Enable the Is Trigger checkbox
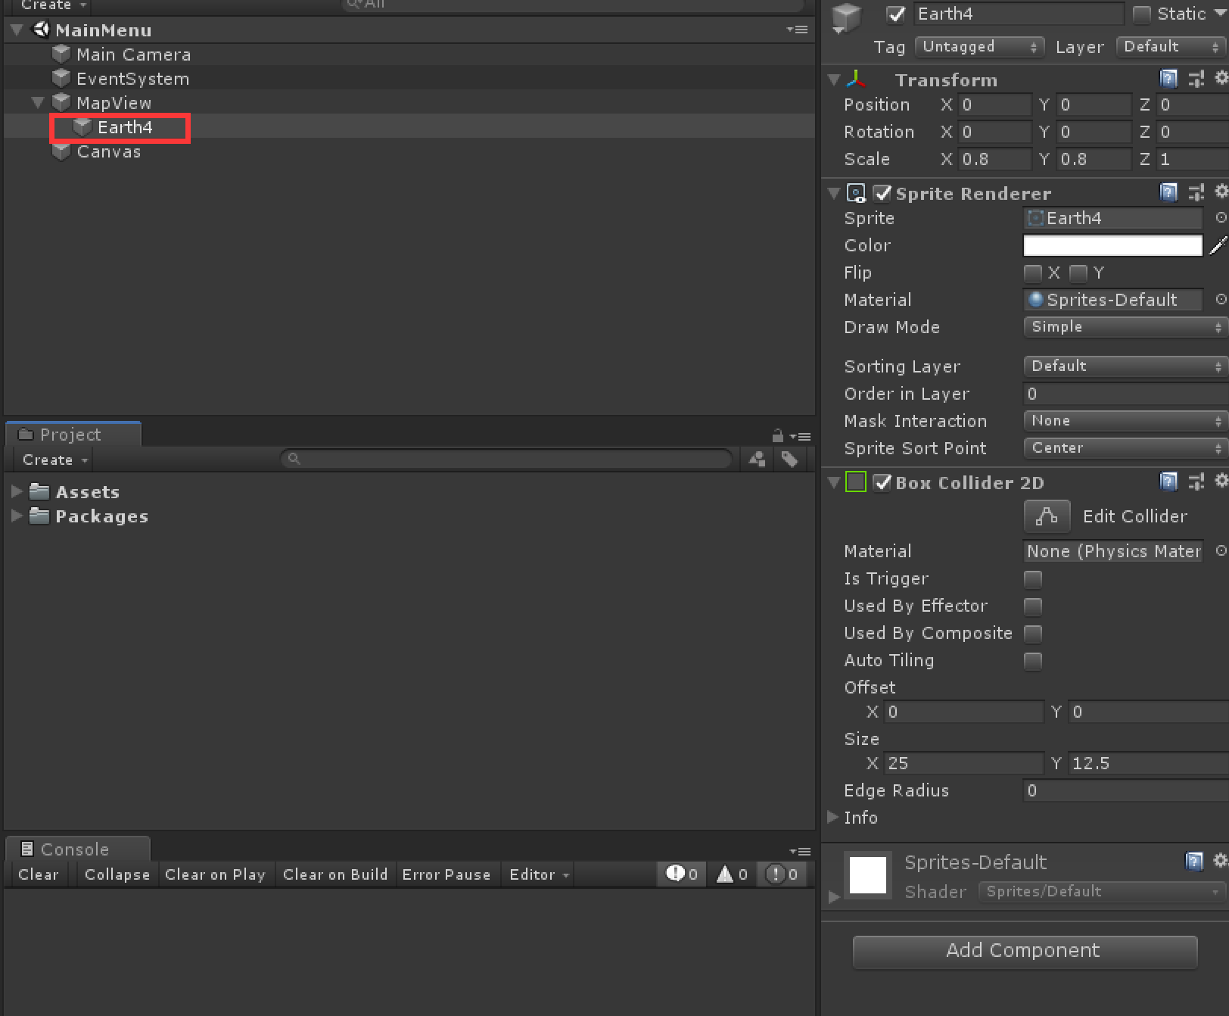 (1032, 579)
